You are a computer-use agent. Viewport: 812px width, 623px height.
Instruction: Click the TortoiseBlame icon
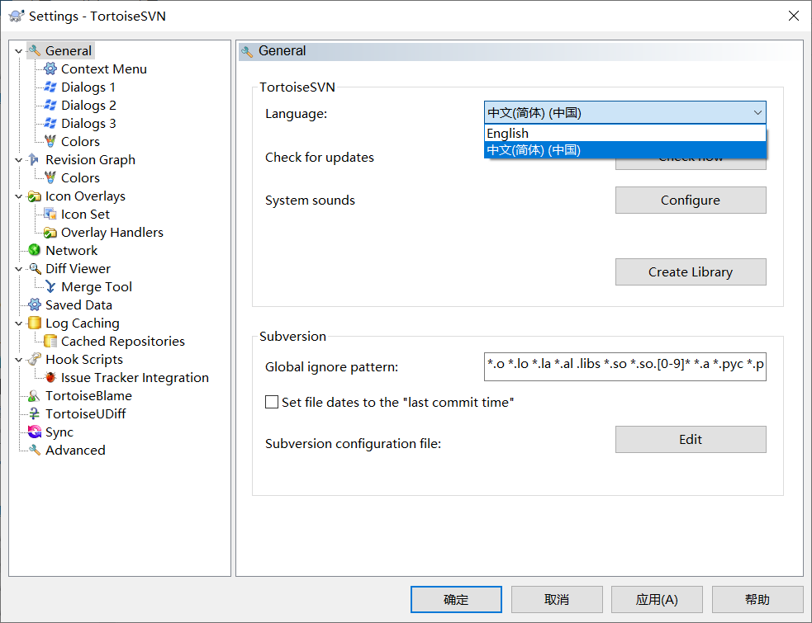point(34,396)
